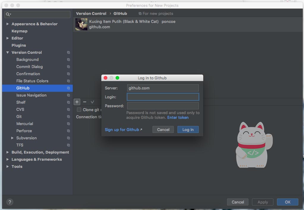
Task: Click Cancel in Preferences footer
Action: 238,202
